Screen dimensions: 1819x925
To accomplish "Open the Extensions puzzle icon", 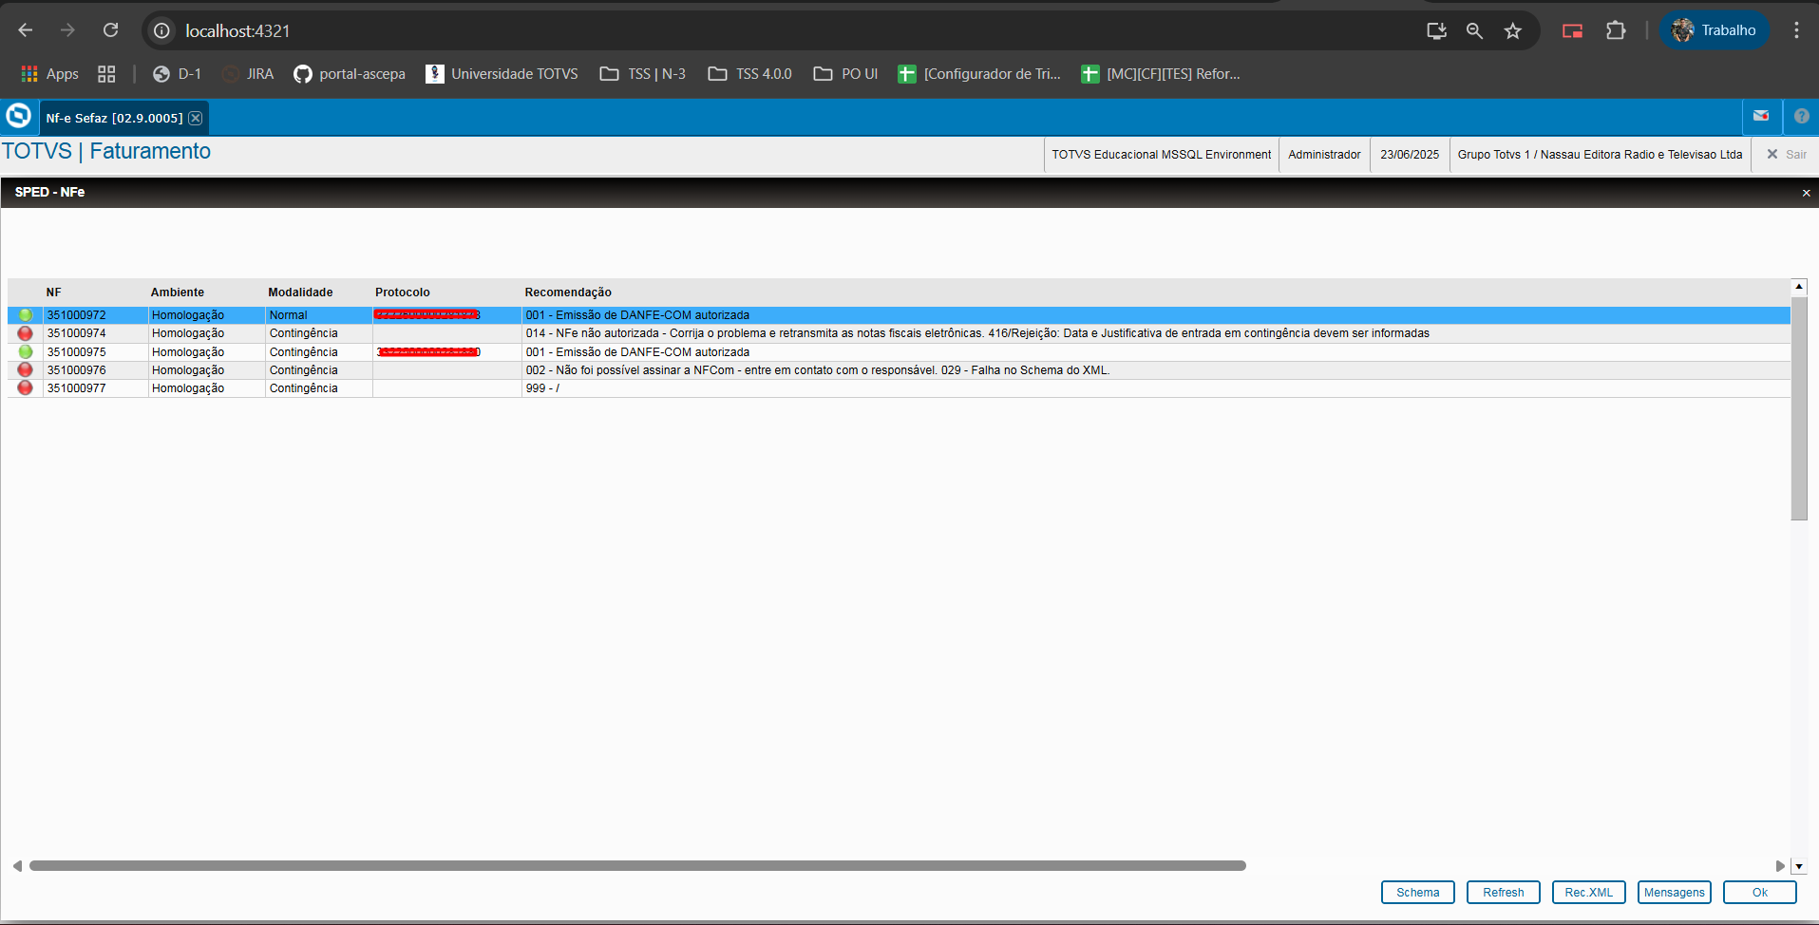I will [x=1616, y=30].
